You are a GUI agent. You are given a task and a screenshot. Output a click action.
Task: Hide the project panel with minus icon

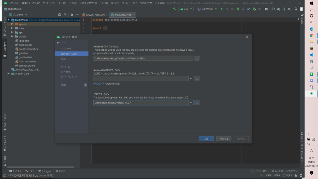[77, 15]
